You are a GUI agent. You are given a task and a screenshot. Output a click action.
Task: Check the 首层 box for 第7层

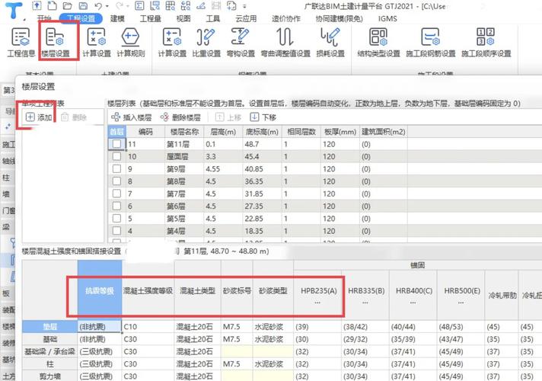coord(116,194)
